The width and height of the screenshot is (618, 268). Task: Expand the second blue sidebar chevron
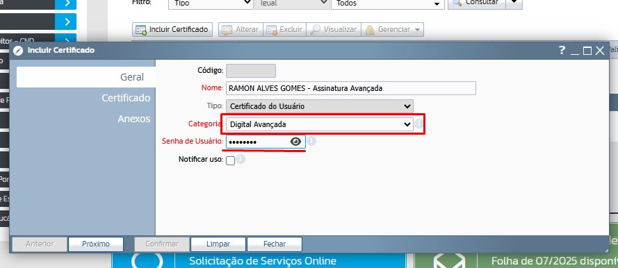coord(66,22)
